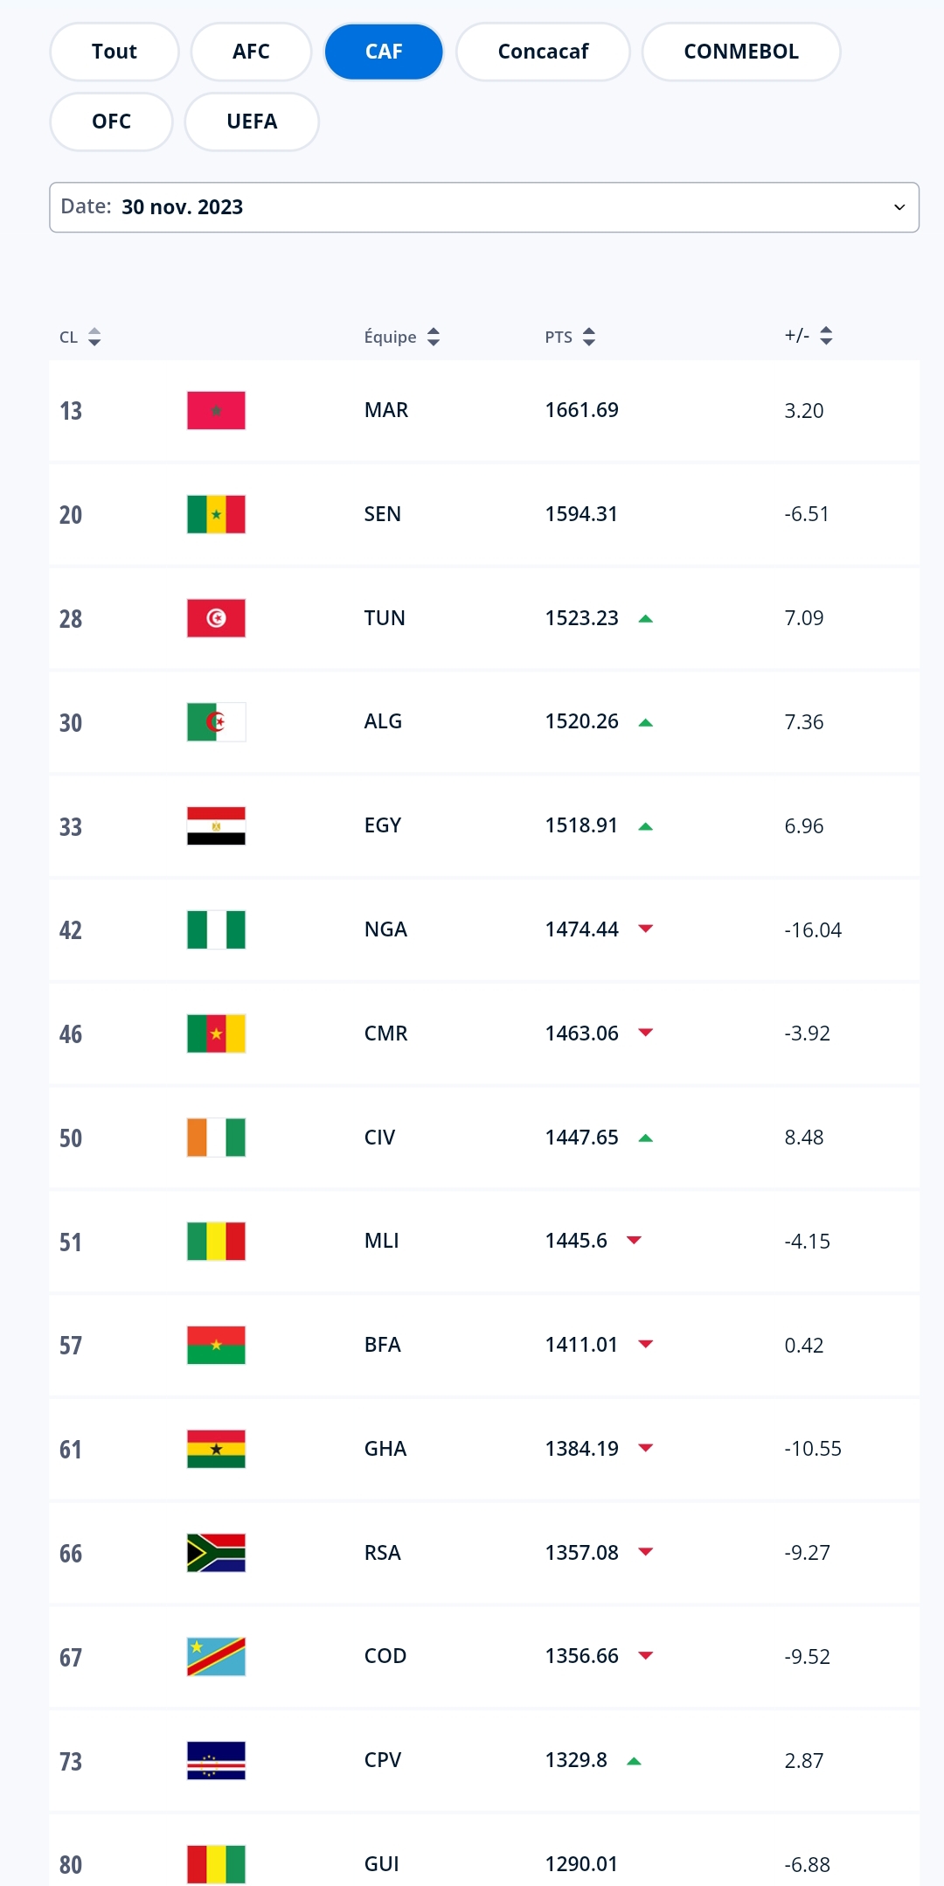Open the NGA team row link
944x1886 pixels.
point(385,929)
